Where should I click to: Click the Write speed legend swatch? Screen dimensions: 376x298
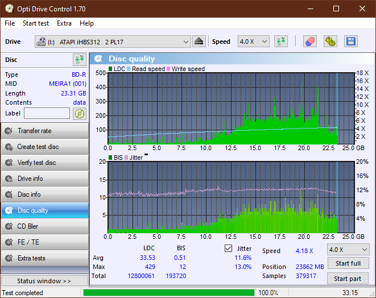pyautogui.click(x=168, y=69)
